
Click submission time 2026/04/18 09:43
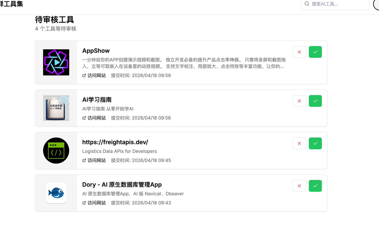tap(141, 203)
